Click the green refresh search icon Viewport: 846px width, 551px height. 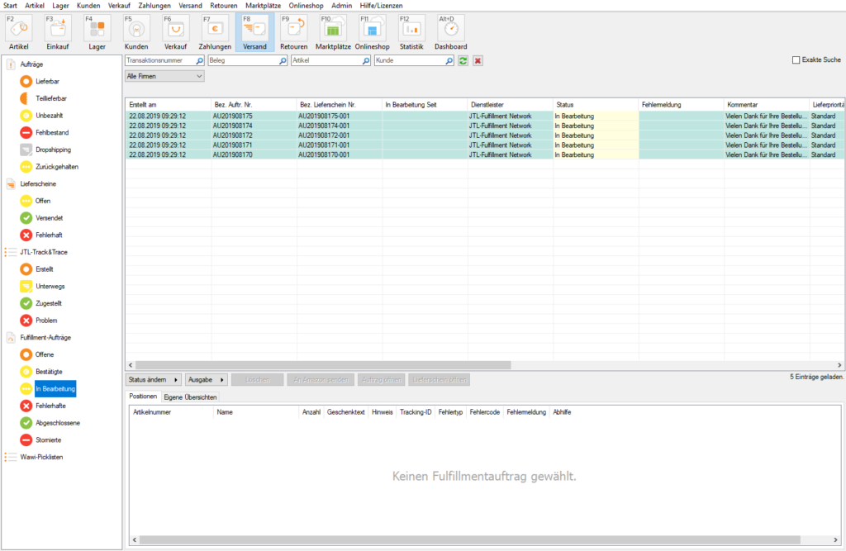[463, 61]
